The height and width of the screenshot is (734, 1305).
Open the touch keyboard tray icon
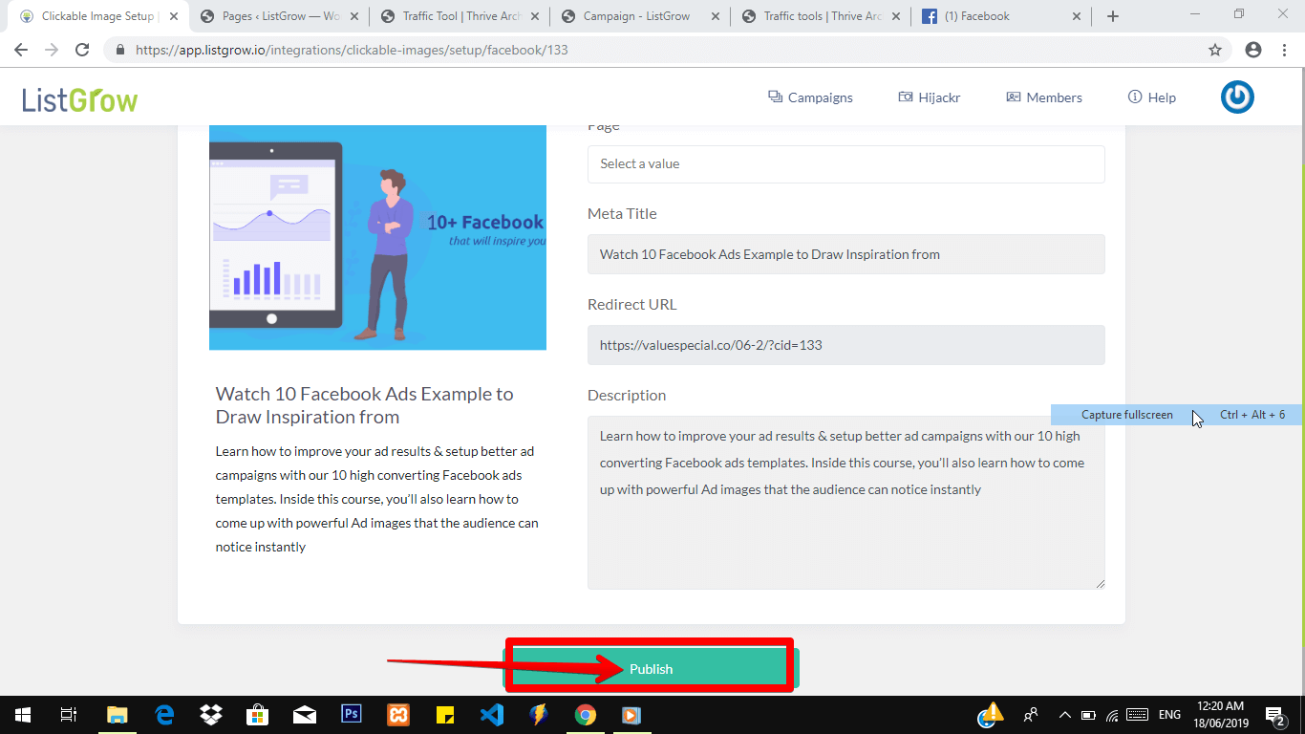(1137, 715)
